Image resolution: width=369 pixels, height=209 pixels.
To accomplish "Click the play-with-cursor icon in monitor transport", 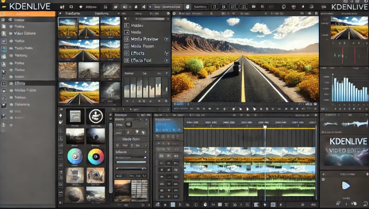I will [255, 109].
